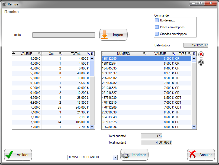Click the code input field
The height and width of the screenshot is (165, 219).
(63, 35)
